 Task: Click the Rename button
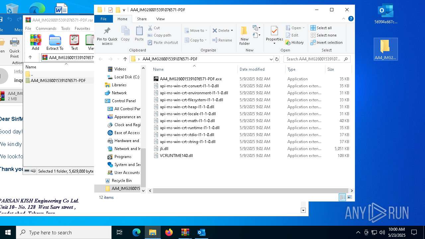coord(222,40)
